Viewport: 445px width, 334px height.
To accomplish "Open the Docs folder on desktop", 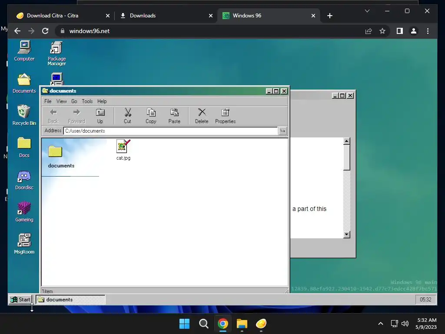I will (x=24, y=147).
